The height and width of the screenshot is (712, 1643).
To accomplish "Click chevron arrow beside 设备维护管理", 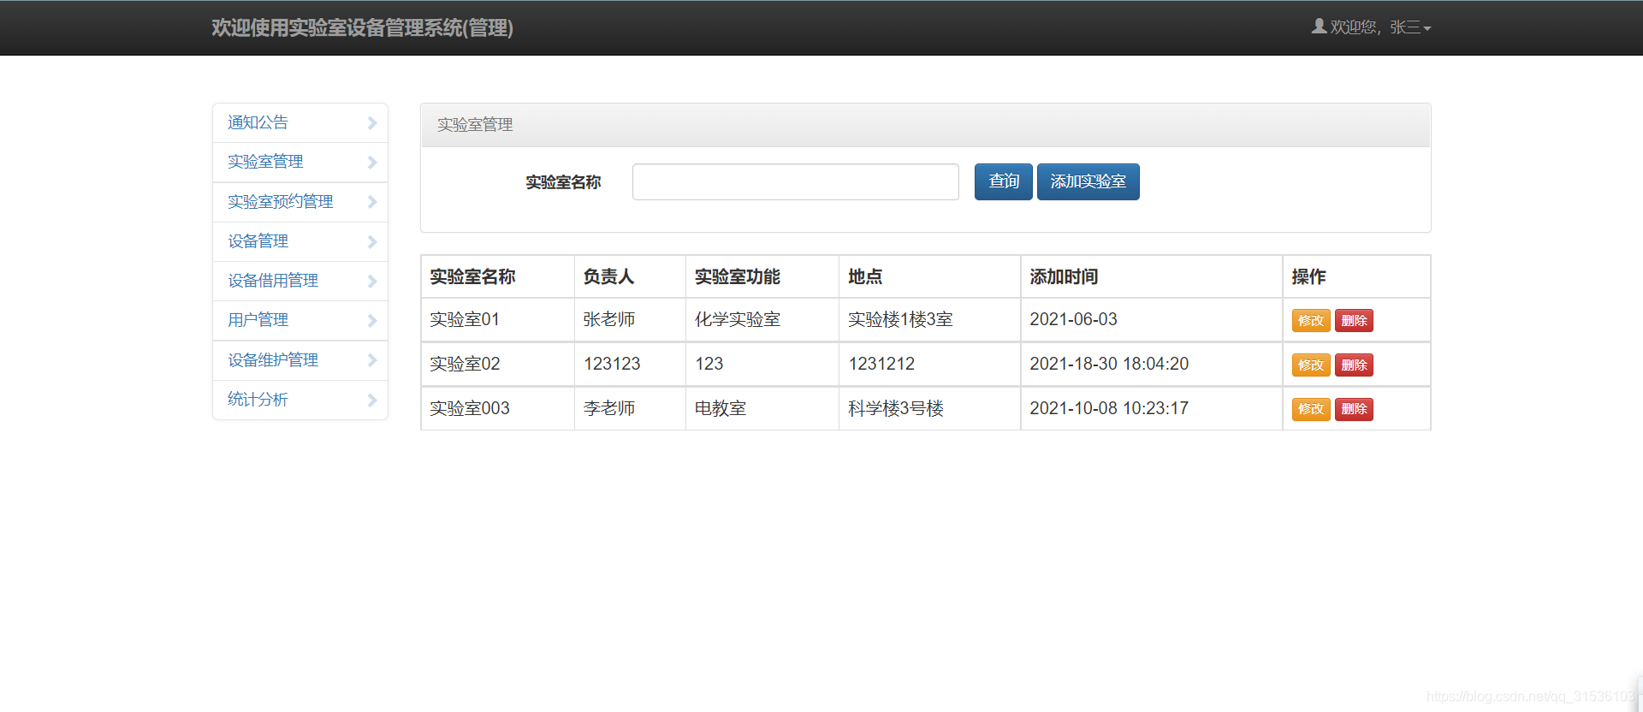I will pos(371,360).
